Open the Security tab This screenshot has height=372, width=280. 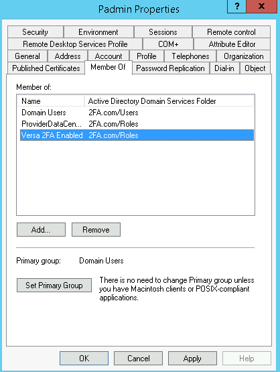pyautogui.click(x=36, y=32)
